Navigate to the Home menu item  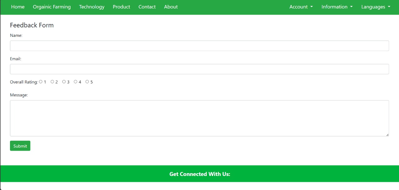[18, 7]
